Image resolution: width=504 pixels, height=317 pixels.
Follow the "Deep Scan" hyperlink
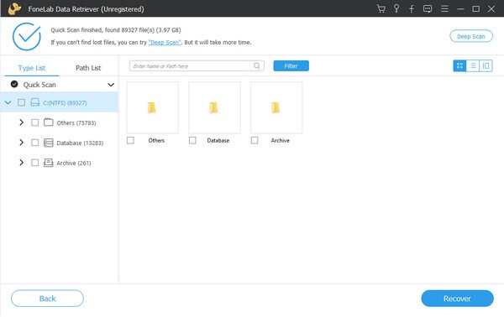point(165,43)
